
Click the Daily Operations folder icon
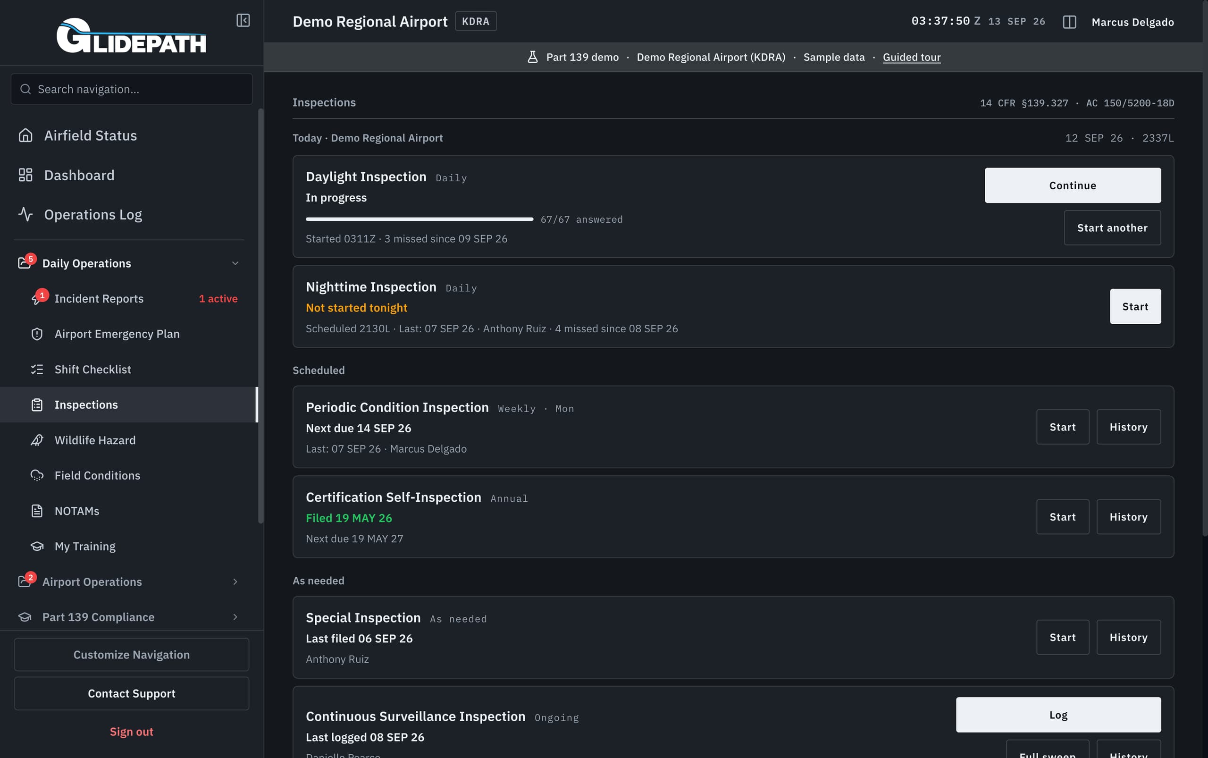coord(25,262)
